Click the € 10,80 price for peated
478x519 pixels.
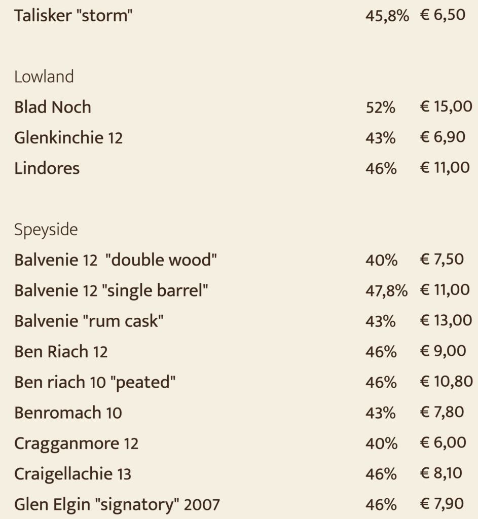[446, 381]
